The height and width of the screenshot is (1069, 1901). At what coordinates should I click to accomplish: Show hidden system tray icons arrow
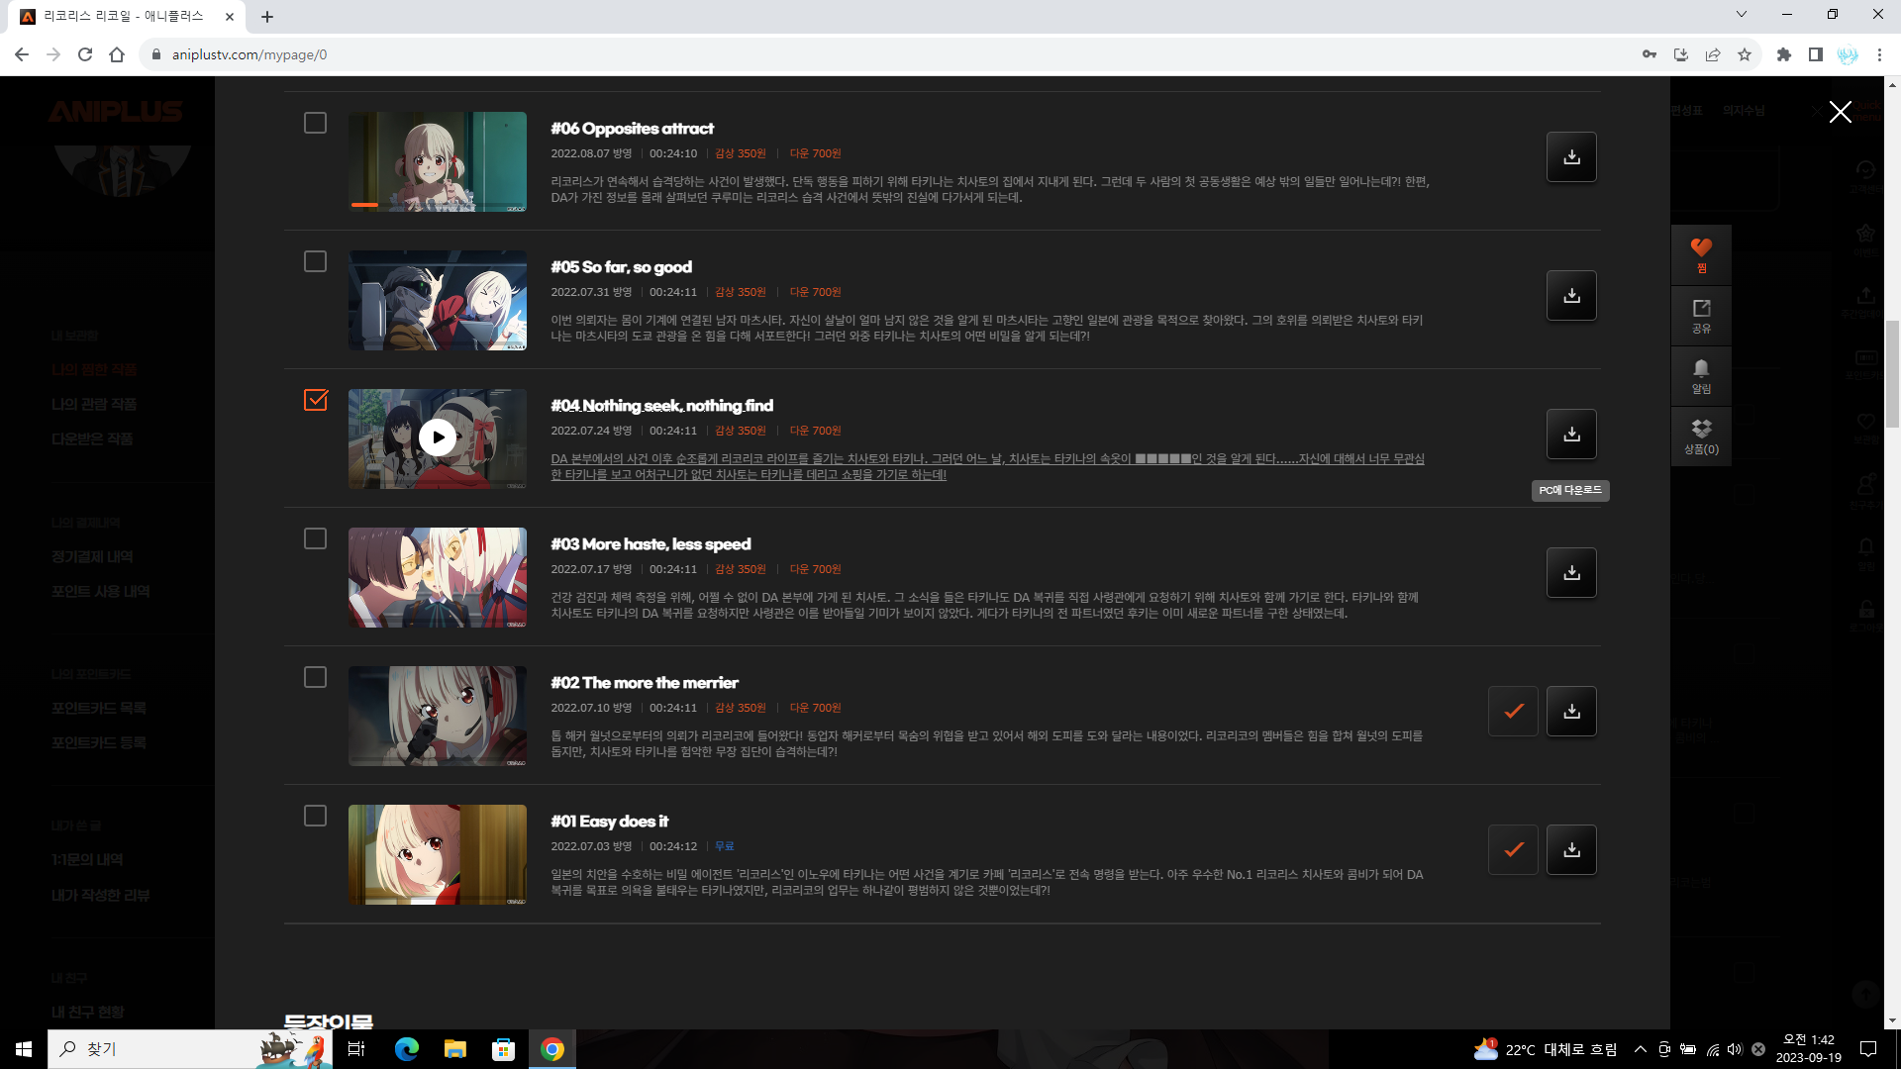click(x=1640, y=1049)
